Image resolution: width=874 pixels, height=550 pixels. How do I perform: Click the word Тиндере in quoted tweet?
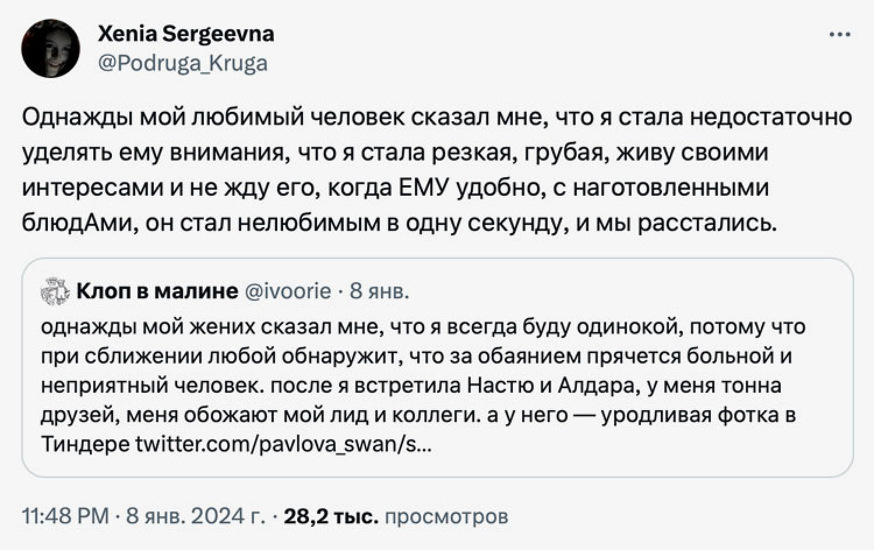86,445
